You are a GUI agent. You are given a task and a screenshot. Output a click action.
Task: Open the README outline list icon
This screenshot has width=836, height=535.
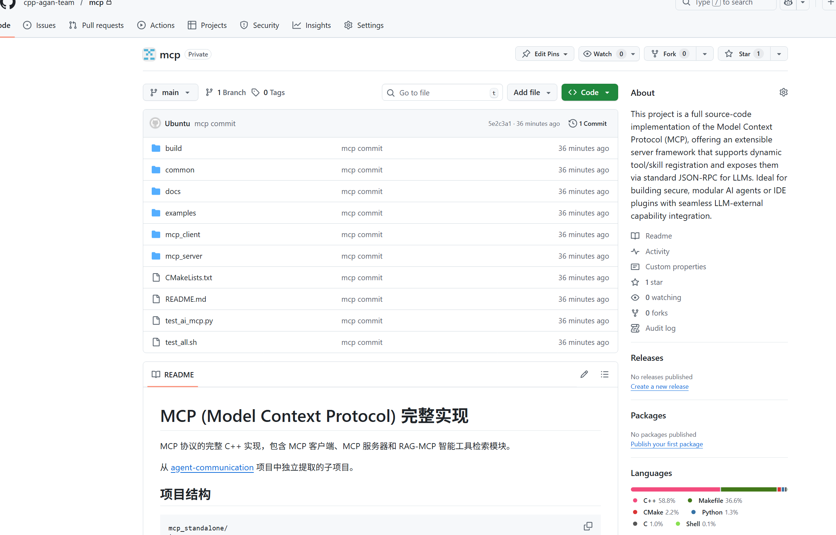(x=604, y=374)
